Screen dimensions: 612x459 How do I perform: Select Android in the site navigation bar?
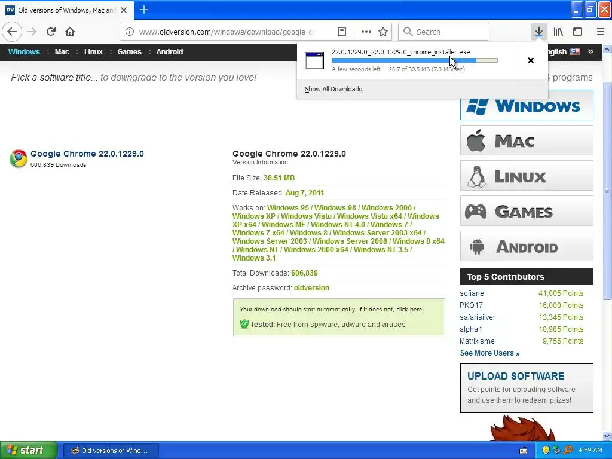point(170,52)
